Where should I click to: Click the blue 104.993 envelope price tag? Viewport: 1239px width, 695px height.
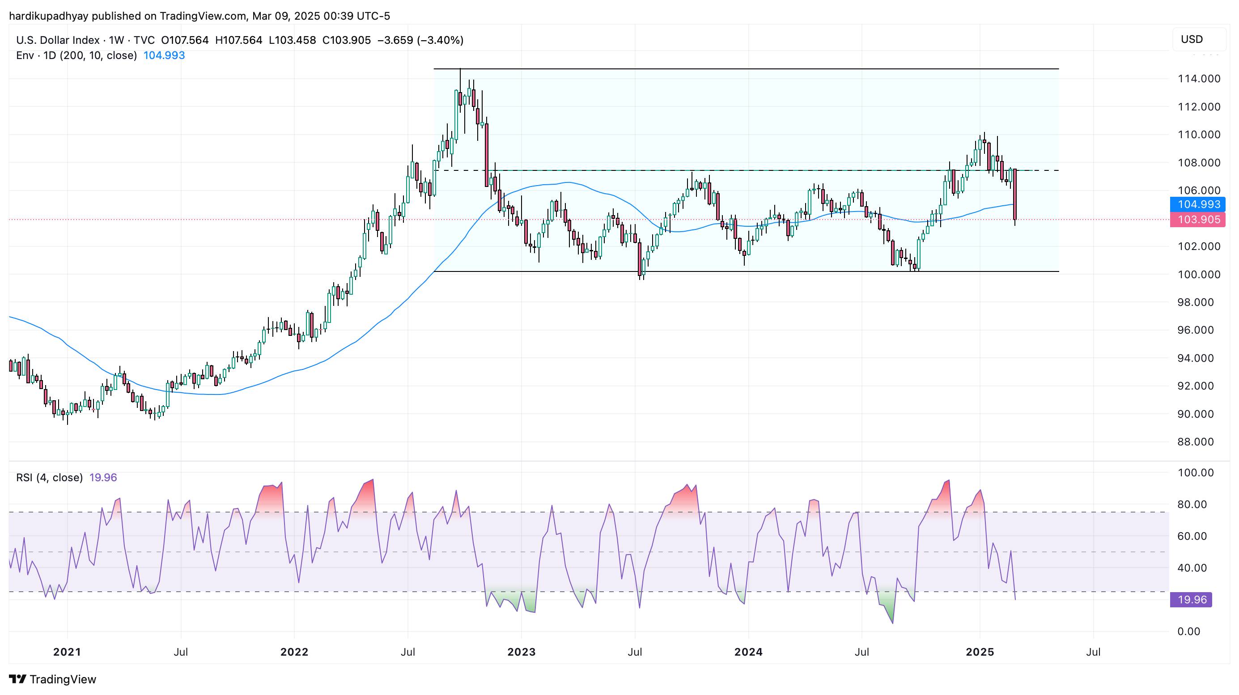point(1198,204)
